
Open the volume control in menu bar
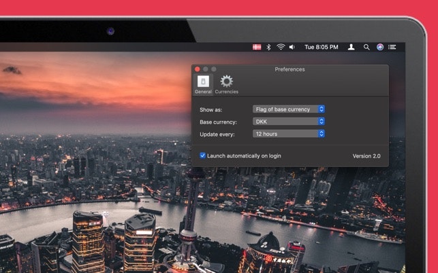tap(292, 47)
